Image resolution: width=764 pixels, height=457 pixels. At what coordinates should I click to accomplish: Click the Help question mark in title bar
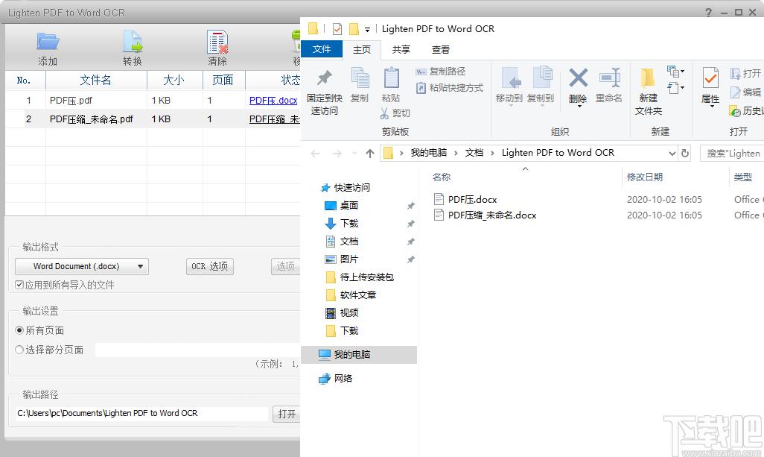(x=708, y=12)
